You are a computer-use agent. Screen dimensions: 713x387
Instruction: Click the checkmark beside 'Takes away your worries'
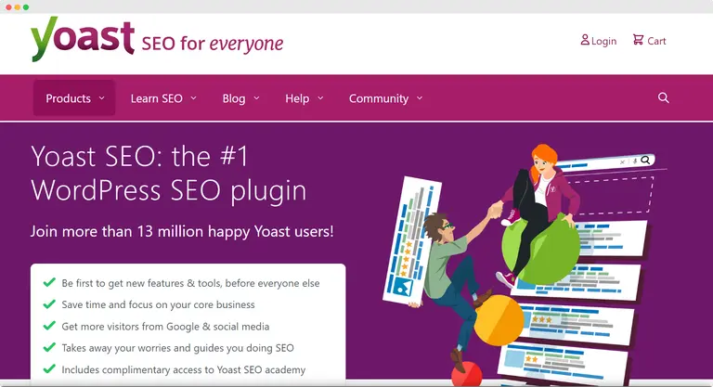point(49,347)
